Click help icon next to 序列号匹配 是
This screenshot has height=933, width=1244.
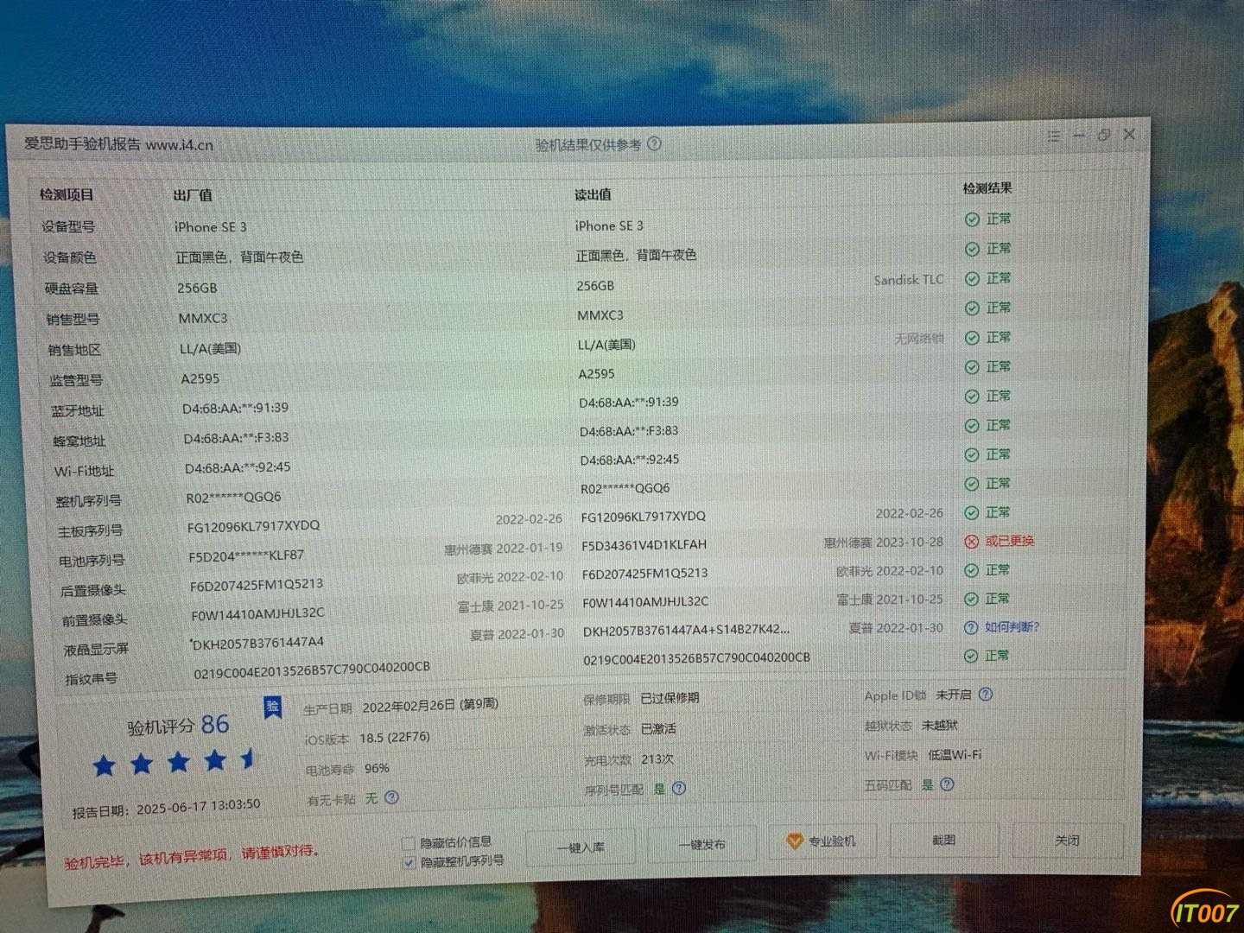pos(679,788)
